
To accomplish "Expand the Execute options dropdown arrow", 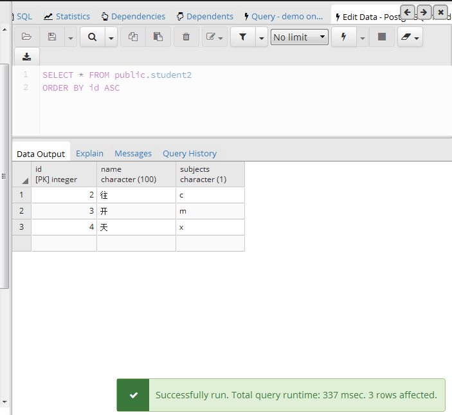I will [363, 37].
